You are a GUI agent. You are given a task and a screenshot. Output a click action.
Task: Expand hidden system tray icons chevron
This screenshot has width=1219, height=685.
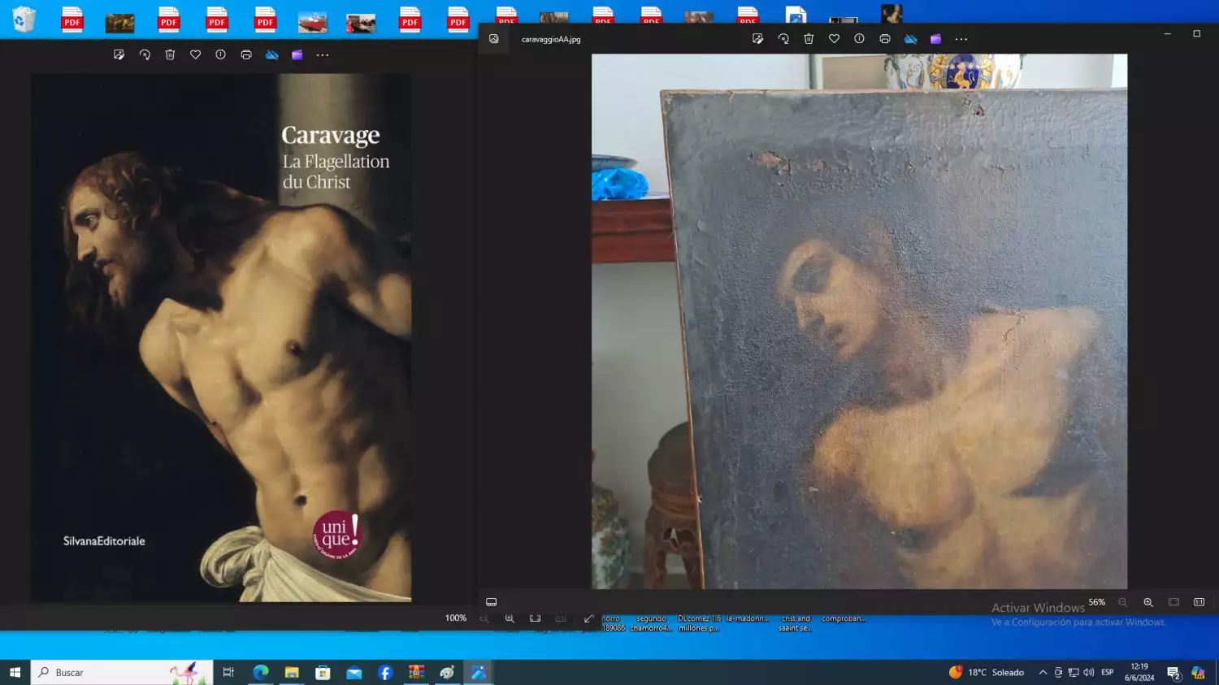point(1043,672)
